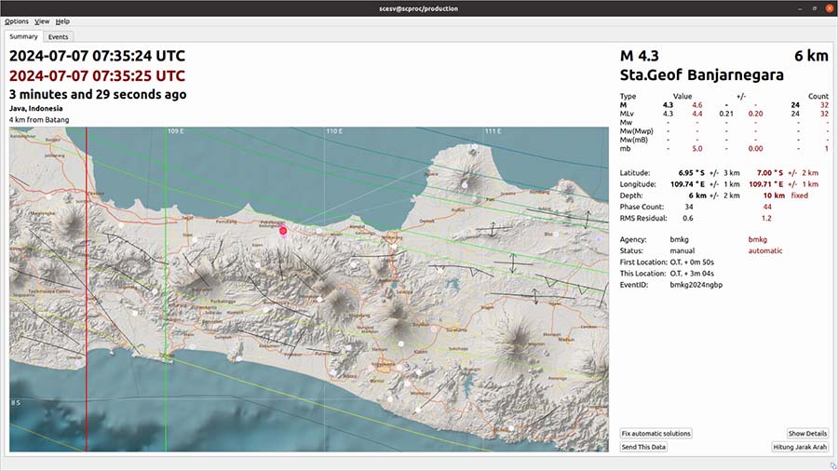Click the M 4.3 magnitude heading

coord(639,56)
